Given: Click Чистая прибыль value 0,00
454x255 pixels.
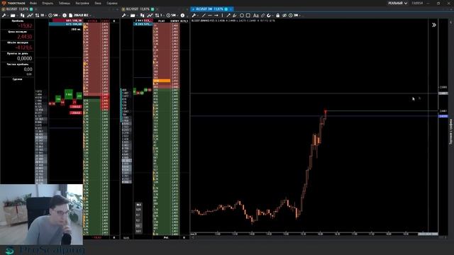Looking at the screenshot, I should [x=28, y=69].
